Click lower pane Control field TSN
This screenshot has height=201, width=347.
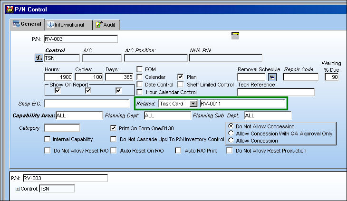tap(57, 189)
